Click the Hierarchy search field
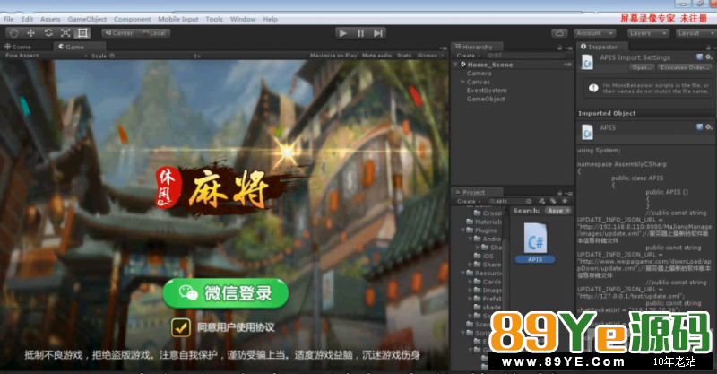717x374 pixels. point(526,56)
